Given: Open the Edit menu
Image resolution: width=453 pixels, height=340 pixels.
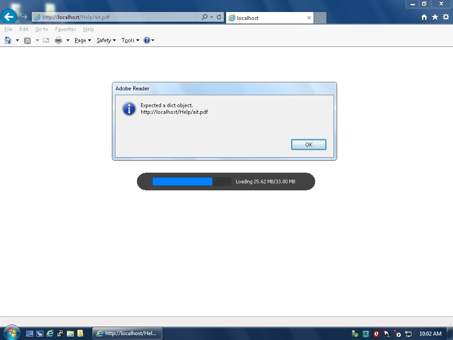Looking at the screenshot, I should [x=24, y=29].
